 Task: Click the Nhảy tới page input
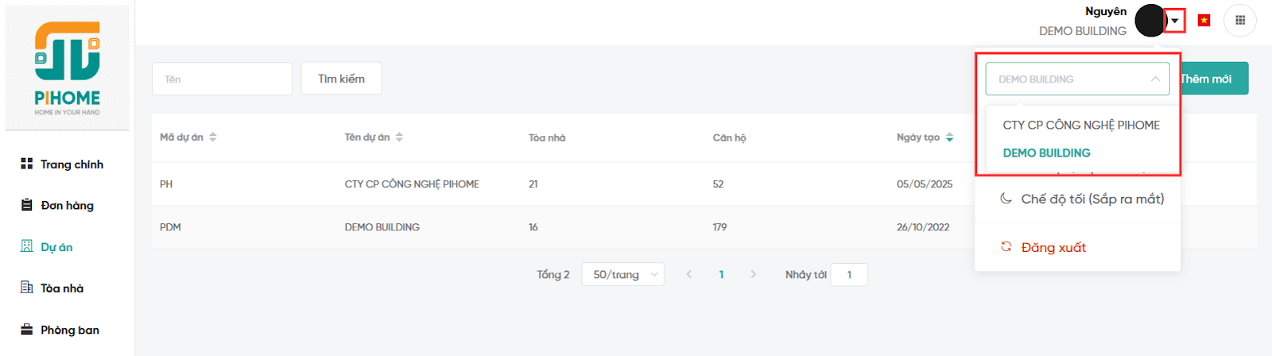pyautogui.click(x=848, y=275)
